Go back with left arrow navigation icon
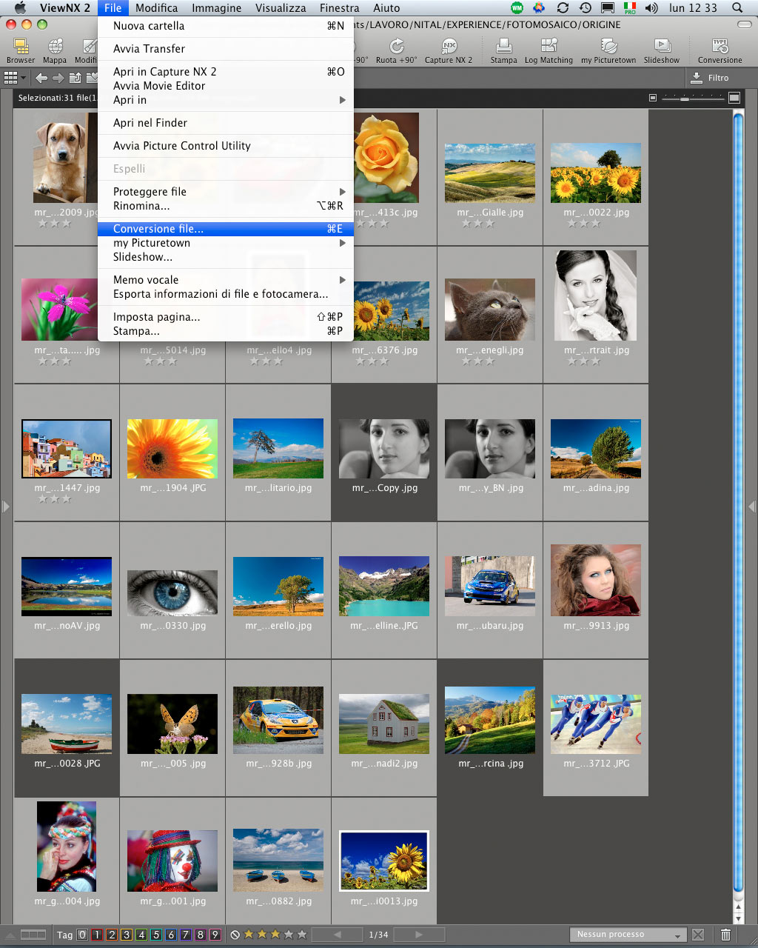This screenshot has width=758, height=948. point(41,78)
